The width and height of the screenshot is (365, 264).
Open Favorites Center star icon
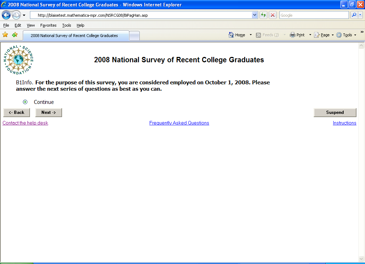[x=5, y=35]
